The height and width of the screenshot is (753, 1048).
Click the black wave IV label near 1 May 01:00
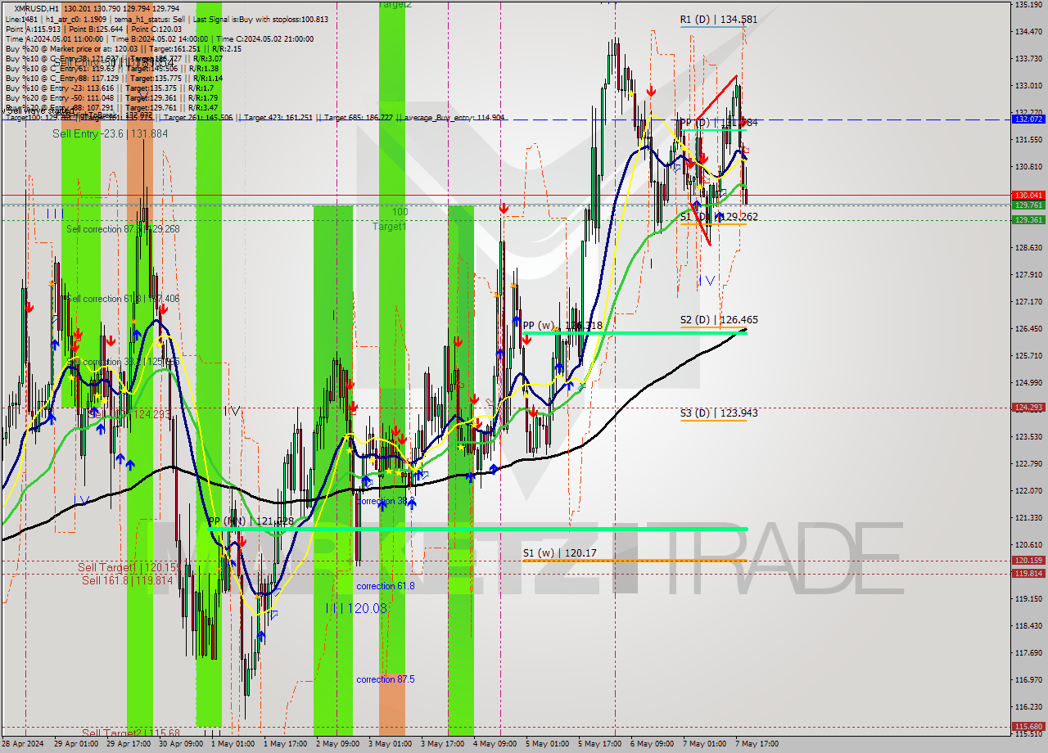[232, 411]
